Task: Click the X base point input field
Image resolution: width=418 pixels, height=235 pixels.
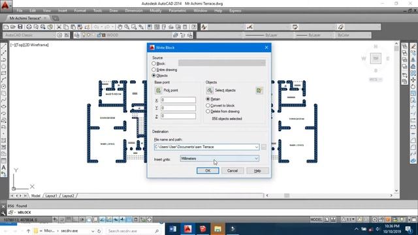Action: (178, 100)
